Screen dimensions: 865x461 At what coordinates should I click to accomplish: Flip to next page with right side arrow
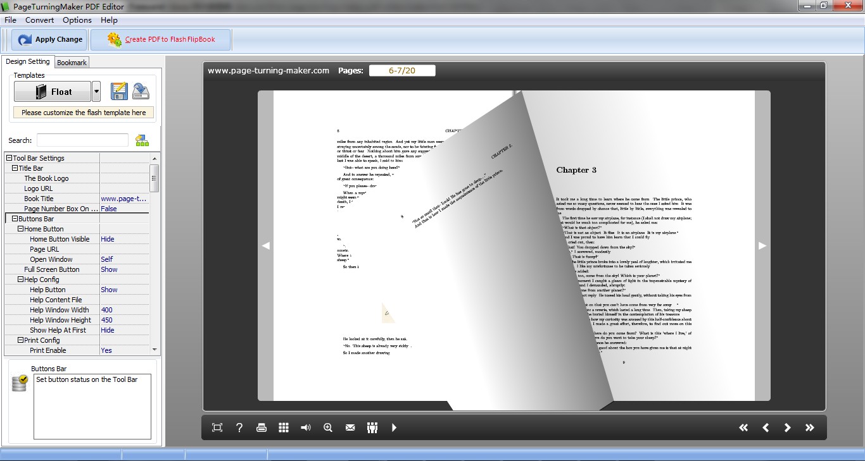(762, 245)
